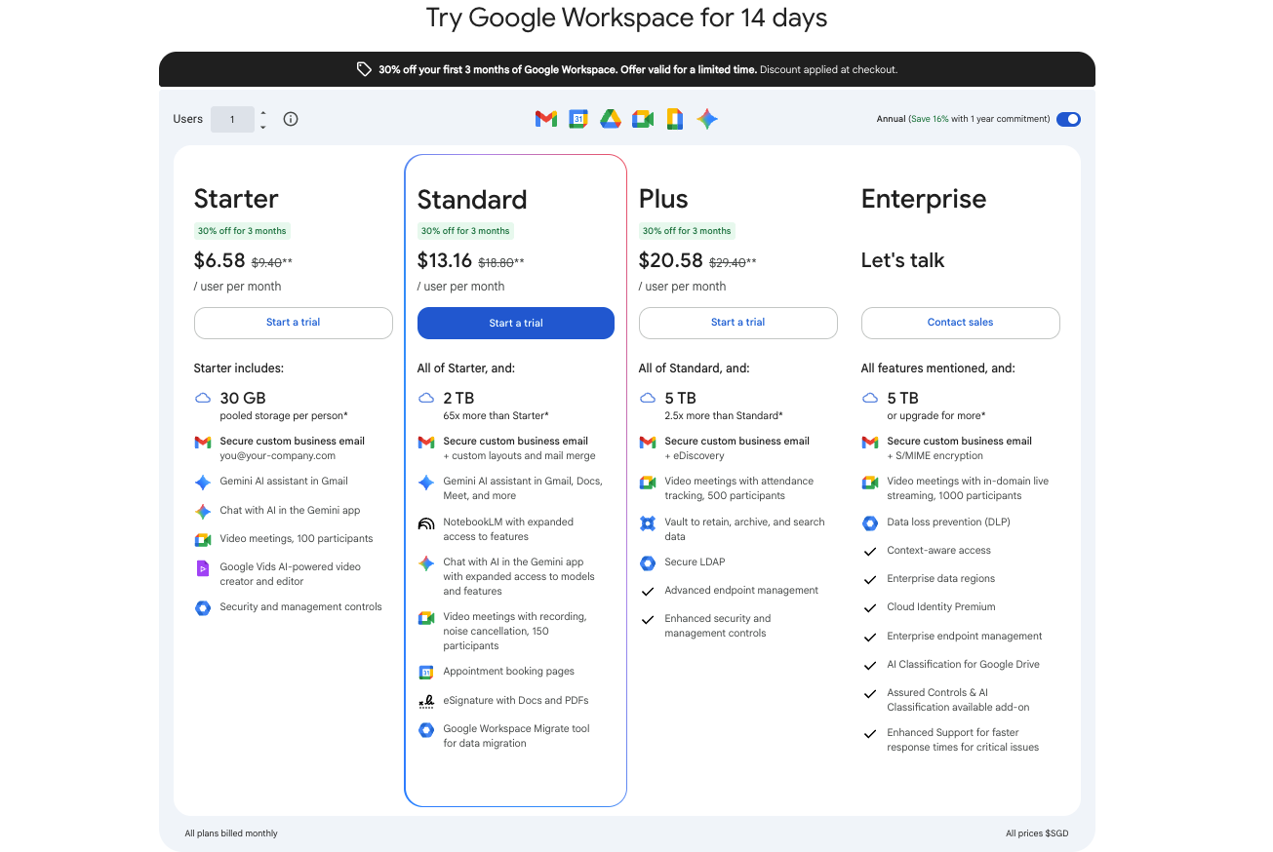Toggle the Annual billing switch

pyautogui.click(x=1068, y=119)
